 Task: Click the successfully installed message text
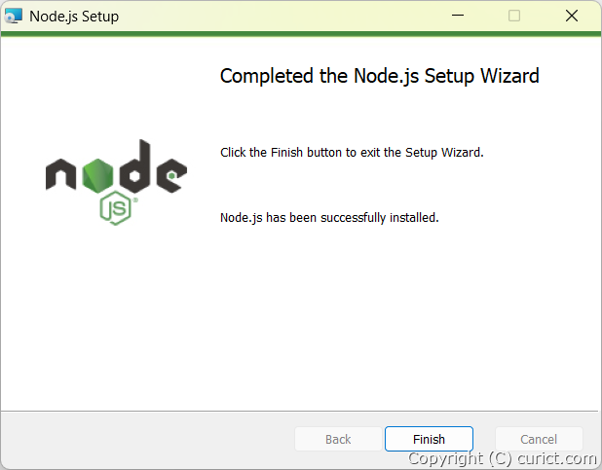[x=329, y=218]
